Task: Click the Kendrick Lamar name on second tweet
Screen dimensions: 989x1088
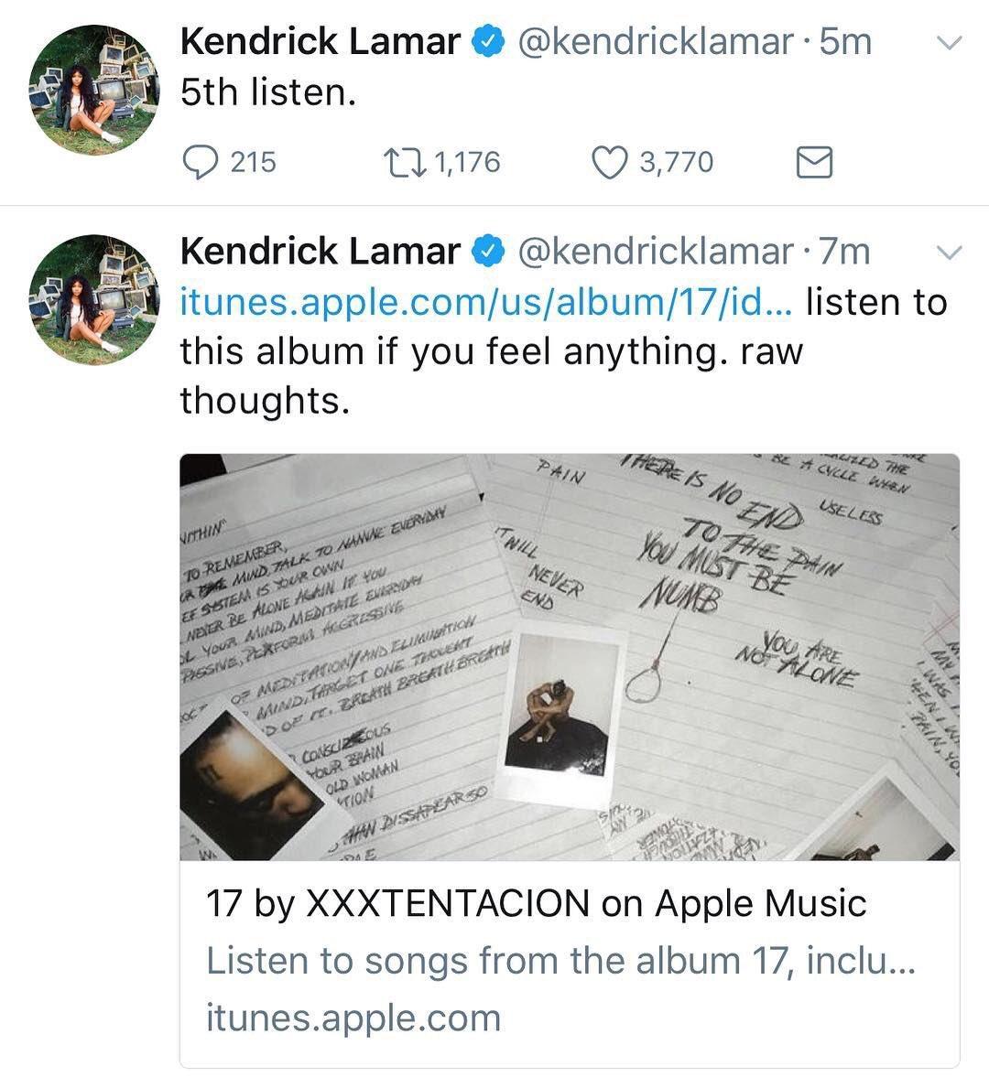Action: click(320, 252)
